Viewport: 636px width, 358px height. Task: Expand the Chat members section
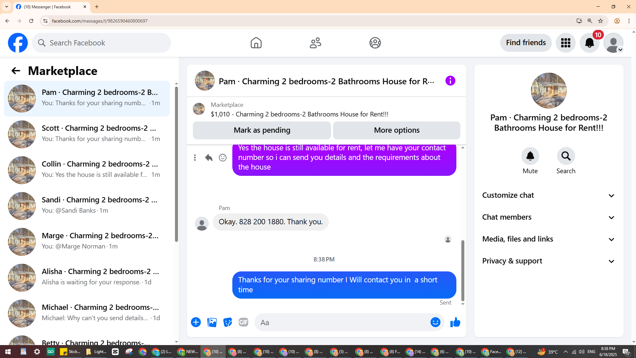click(549, 217)
